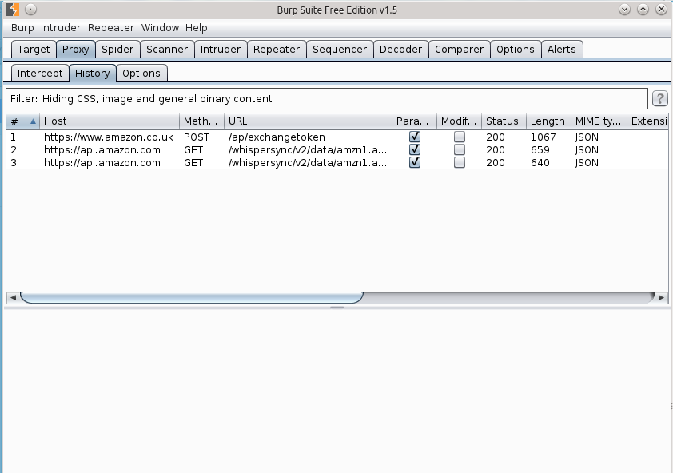This screenshot has height=473, width=673.
Task: Click right arrow of horizontal scrollbar
Action: pos(662,297)
